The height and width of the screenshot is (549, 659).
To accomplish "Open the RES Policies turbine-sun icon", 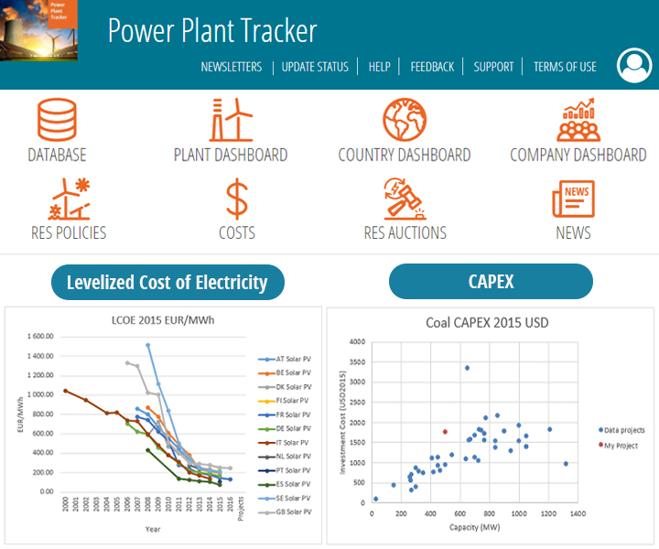I will pos(69,198).
